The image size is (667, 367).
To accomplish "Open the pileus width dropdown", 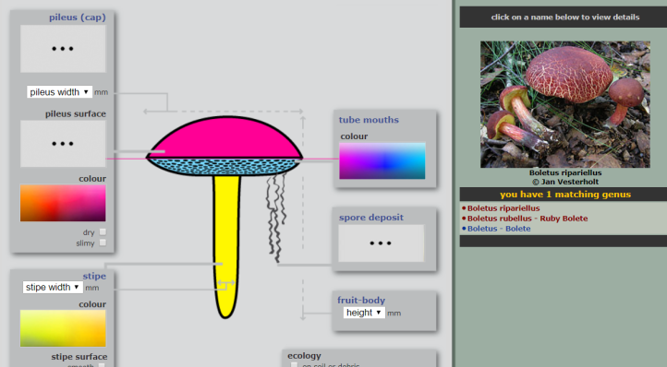I will coord(59,92).
